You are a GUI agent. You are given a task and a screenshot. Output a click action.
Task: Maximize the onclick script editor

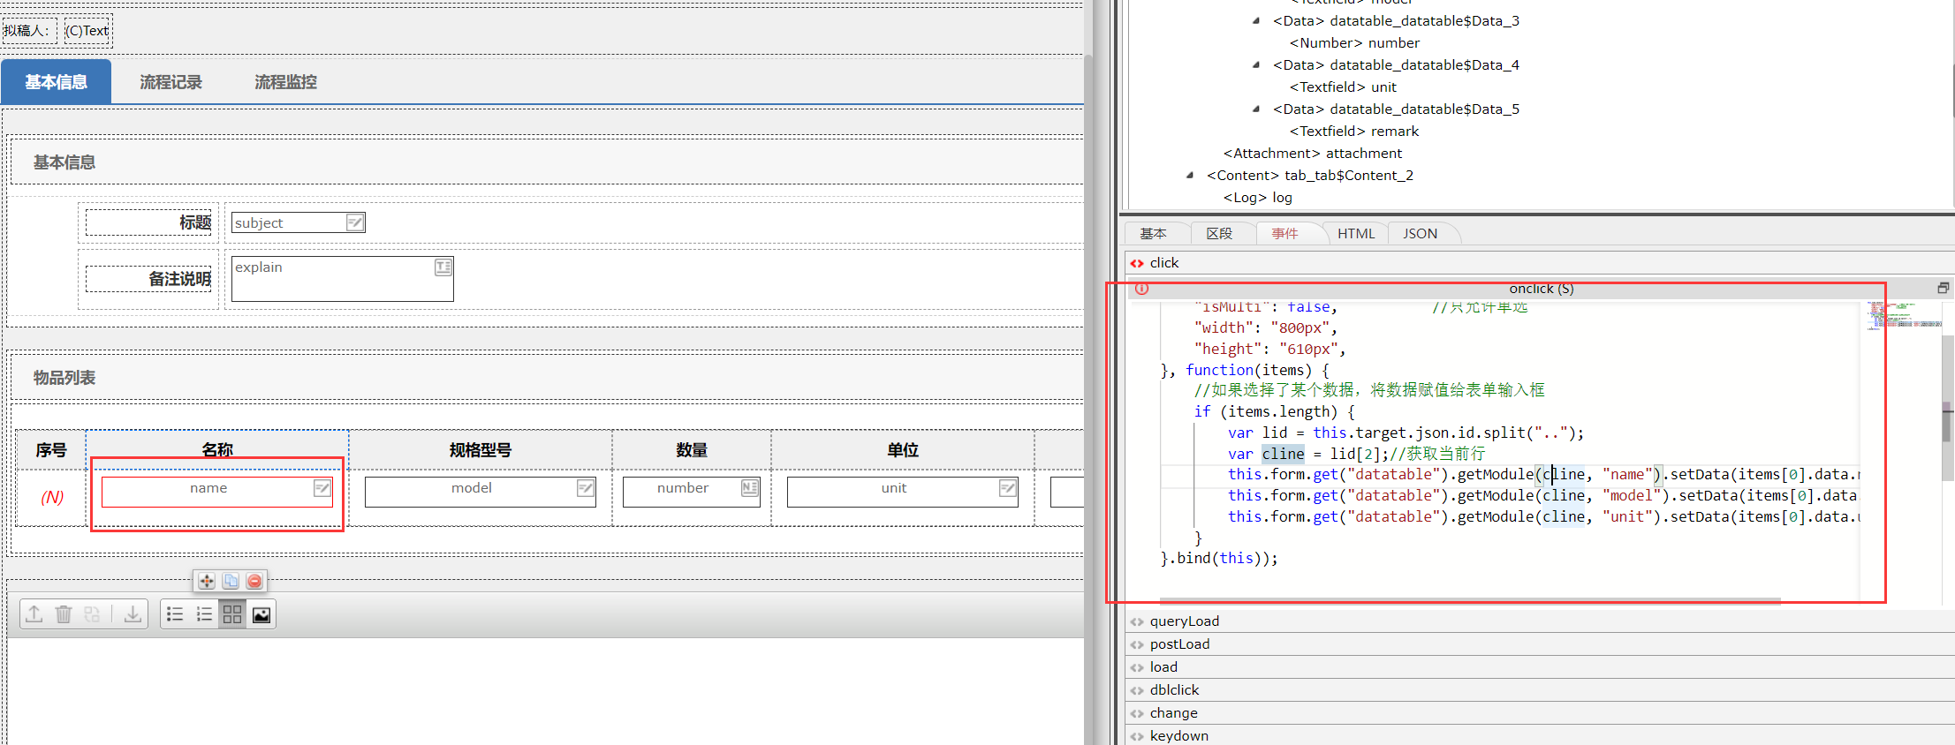pos(1943,288)
